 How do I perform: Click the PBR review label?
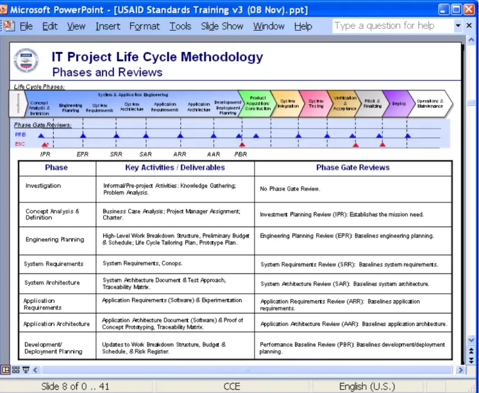(x=240, y=154)
